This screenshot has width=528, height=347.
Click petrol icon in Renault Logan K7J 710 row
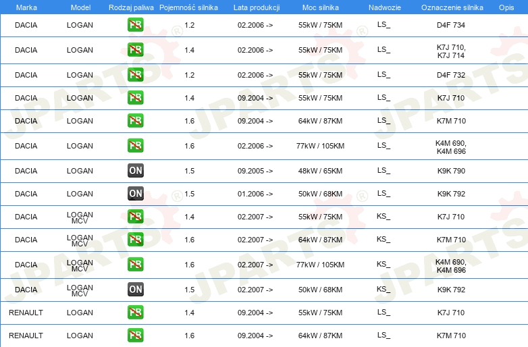pyautogui.click(x=135, y=313)
